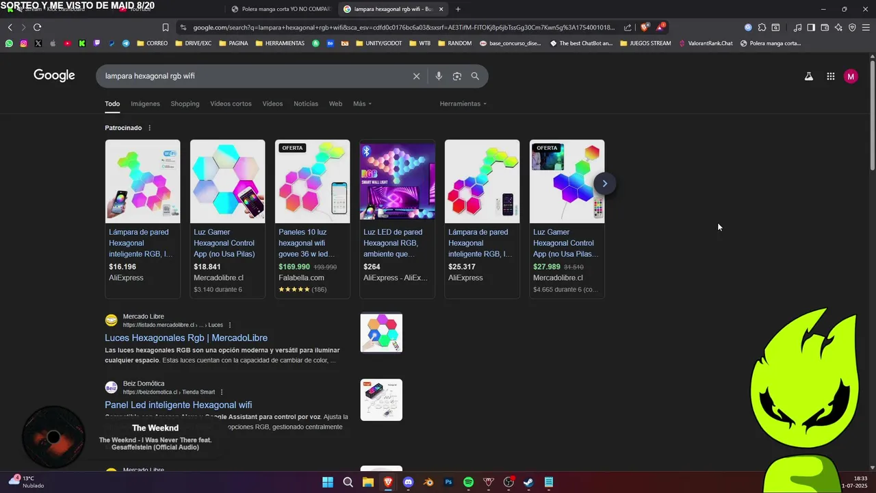Viewport: 876px width, 493px height.
Task: Switch to the Web results tab
Action: [335, 104]
